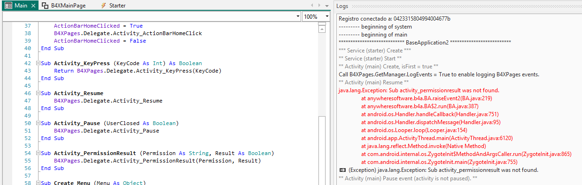Place cursor on 'ActionBarHomeClicked = False' line

pyautogui.click(x=100, y=41)
